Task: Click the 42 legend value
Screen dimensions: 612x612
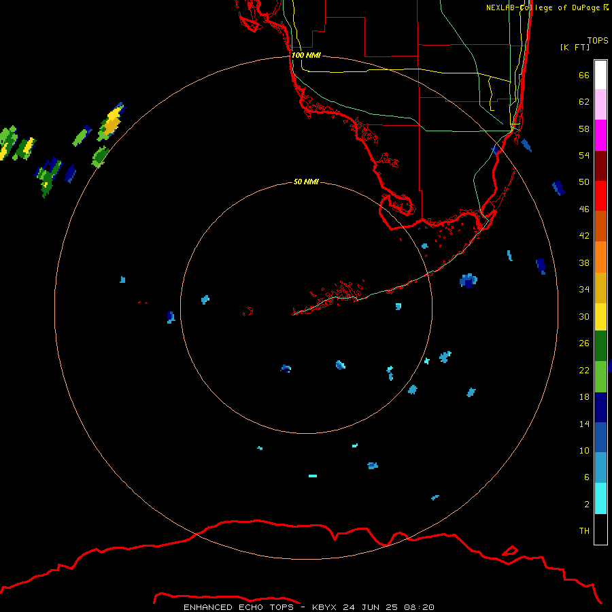Action: pyautogui.click(x=584, y=236)
